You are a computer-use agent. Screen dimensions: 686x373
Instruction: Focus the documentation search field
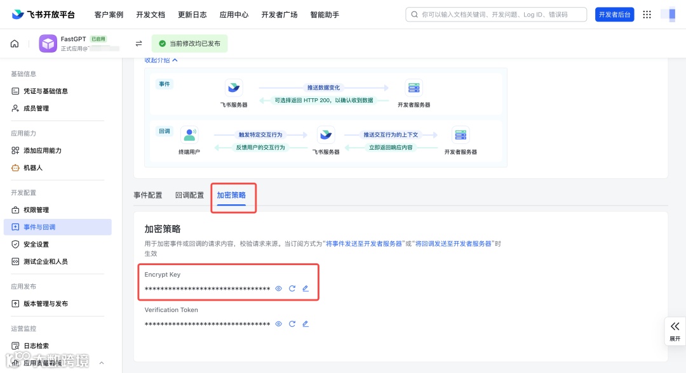[x=496, y=15]
